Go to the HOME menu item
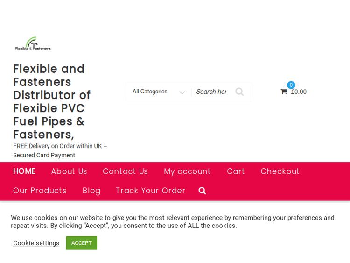The image size is (350, 263). (24, 171)
